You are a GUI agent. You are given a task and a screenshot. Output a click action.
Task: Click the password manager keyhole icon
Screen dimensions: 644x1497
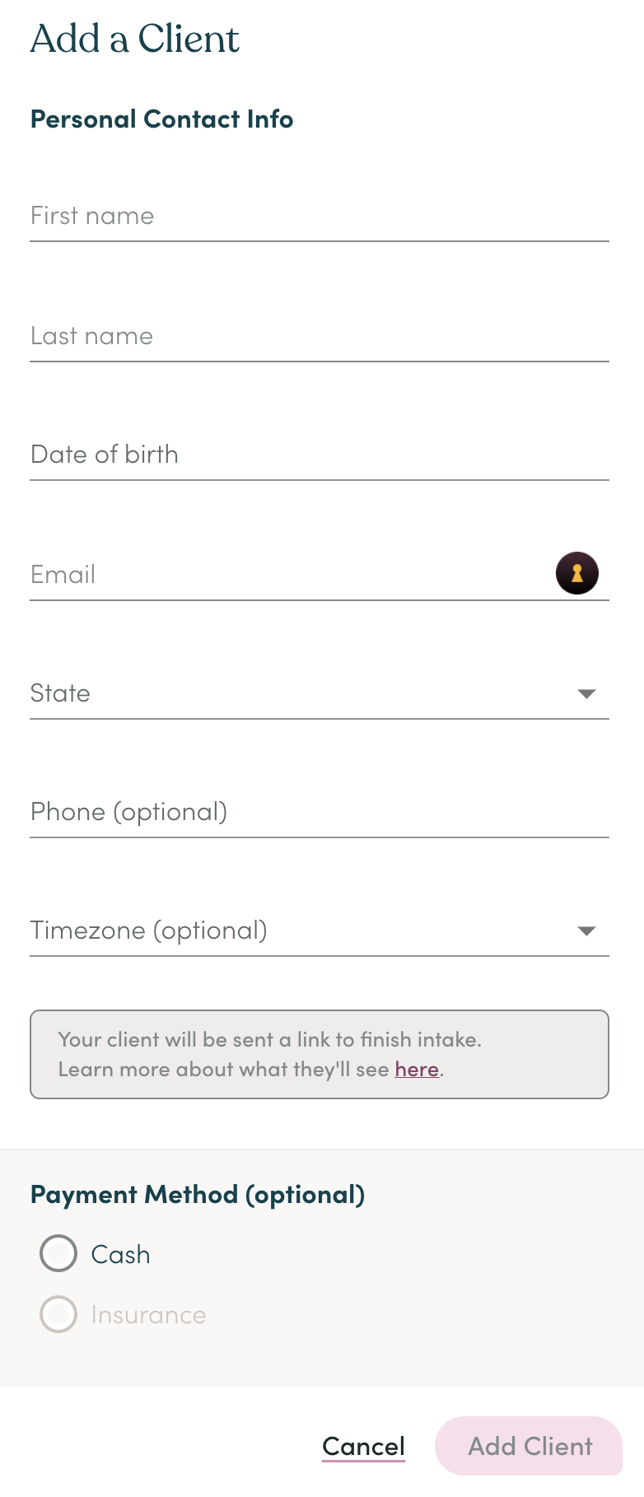pos(577,573)
